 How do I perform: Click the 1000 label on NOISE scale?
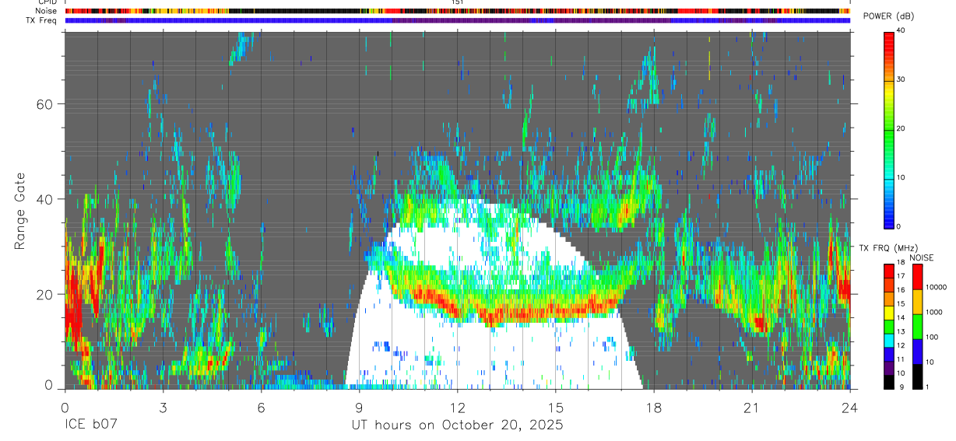click(934, 313)
